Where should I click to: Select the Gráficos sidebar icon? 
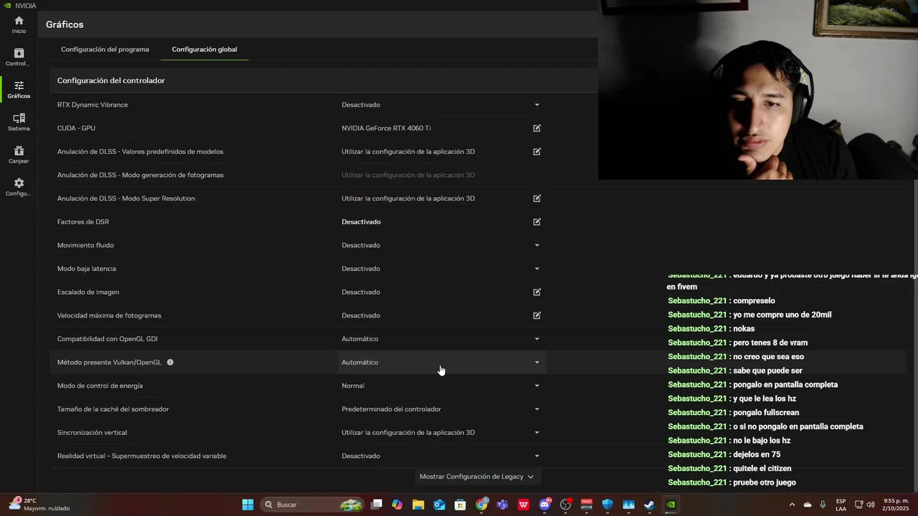pos(19,90)
